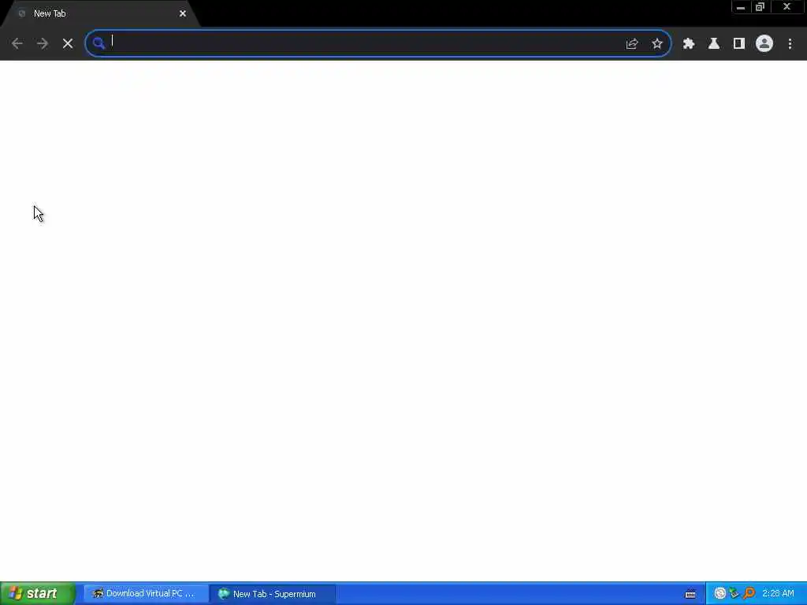Open the profile avatar menu
The width and height of the screenshot is (807, 605).
point(764,44)
